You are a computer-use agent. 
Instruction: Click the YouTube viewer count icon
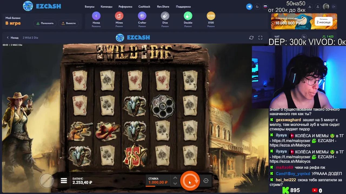coord(315,190)
